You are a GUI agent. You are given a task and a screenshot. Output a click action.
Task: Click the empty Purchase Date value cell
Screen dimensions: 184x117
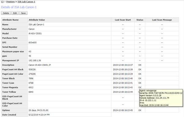tap(69, 38)
